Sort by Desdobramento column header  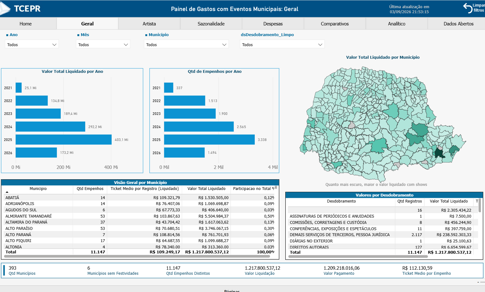[341, 201]
